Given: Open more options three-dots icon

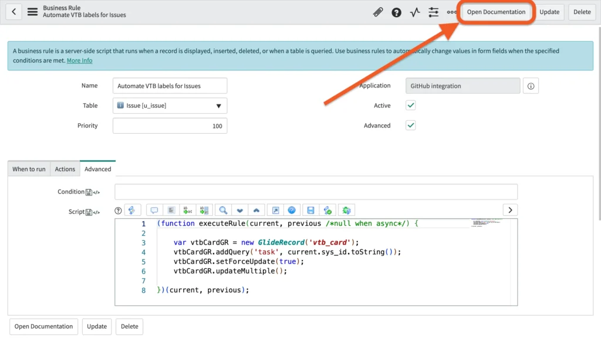Looking at the screenshot, I should tap(451, 12).
